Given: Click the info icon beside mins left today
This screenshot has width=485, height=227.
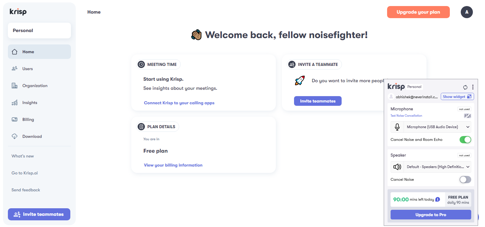Looking at the screenshot, I should 438,199.
